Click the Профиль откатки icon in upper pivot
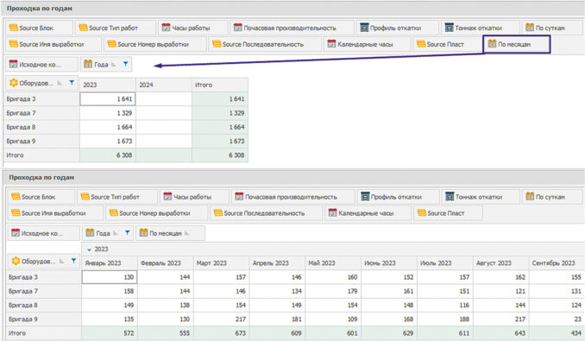Viewport: 585px width, 341px height. (364, 28)
